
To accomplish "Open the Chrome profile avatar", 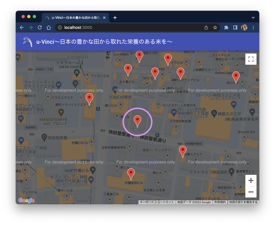I will click(244, 27).
